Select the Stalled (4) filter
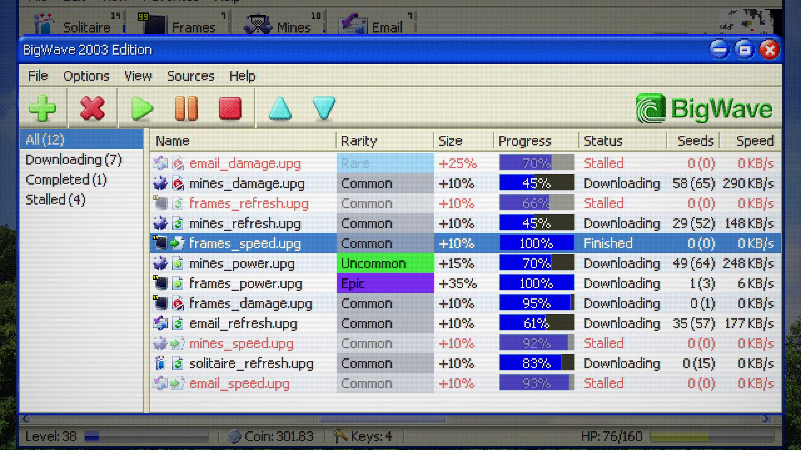Viewport: 801px width, 450px height. coord(55,200)
